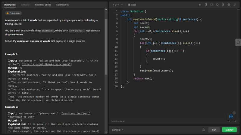Open keyboard shortcuts command-key icon
This screenshot has height=135, width=241.
tap(223, 5)
